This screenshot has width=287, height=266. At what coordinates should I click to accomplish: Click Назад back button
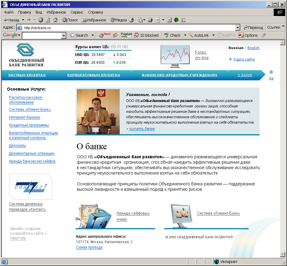(11, 20)
